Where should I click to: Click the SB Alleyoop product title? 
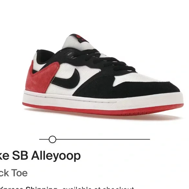[x=40, y=156]
